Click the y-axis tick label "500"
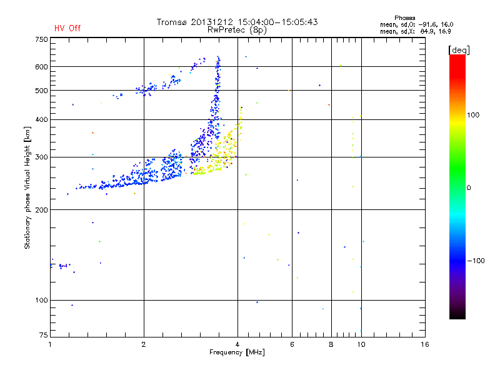 [x=41, y=91]
